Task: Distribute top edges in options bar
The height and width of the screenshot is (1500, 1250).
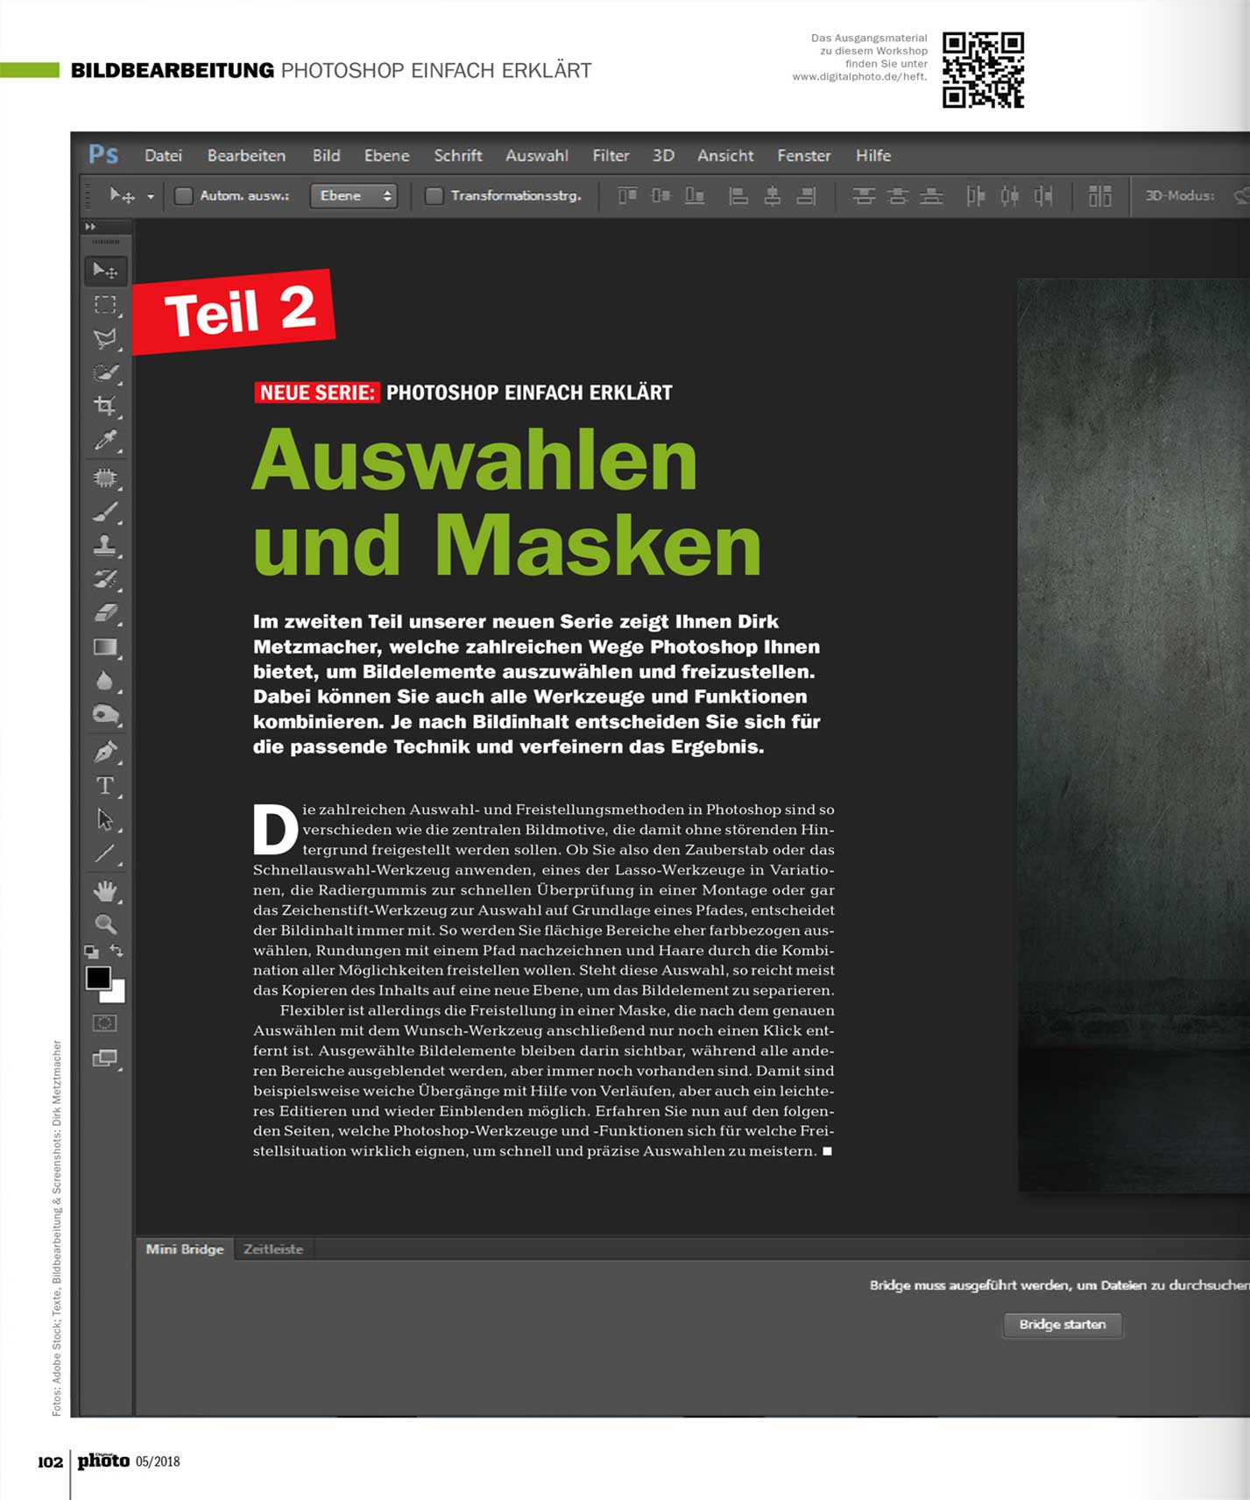Action: pos(864,195)
